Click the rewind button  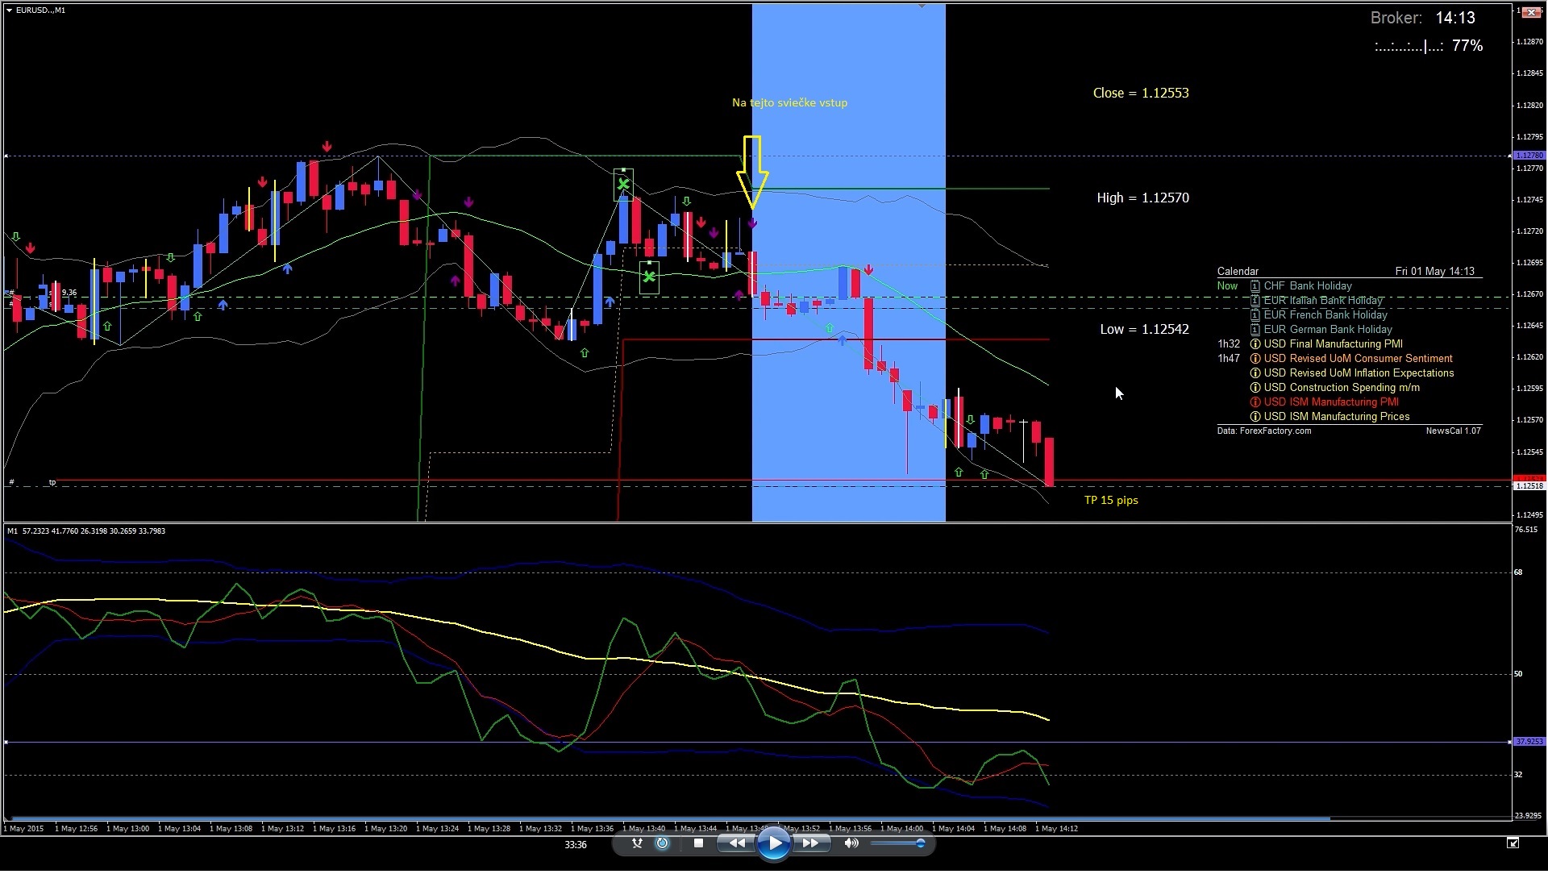736,843
